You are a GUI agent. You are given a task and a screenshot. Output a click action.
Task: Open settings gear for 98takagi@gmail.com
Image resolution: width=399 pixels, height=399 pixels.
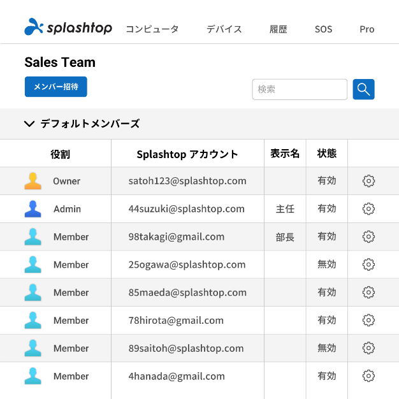point(368,236)
